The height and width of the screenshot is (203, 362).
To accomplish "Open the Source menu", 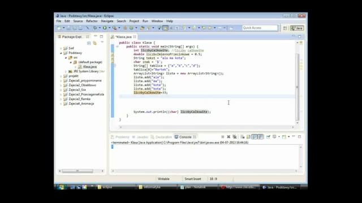I will click(78, 21).
